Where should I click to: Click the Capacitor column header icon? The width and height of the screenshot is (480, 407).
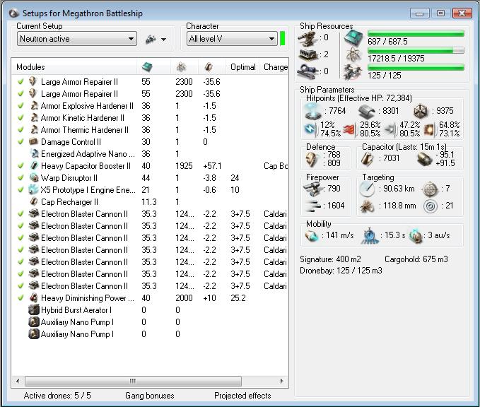(x=209, y=66)
